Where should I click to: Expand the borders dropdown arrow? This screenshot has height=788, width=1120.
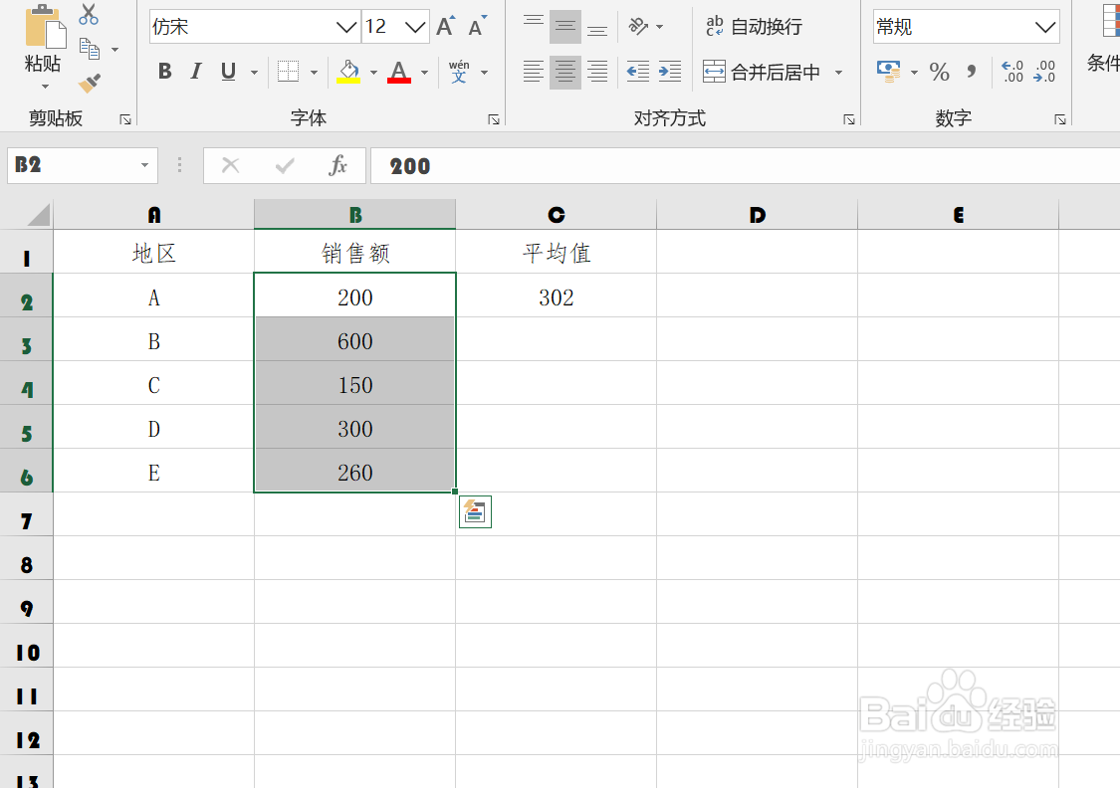click(314, 72)
